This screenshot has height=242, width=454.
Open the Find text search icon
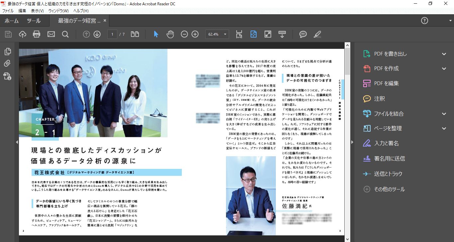(x=65, y=34)
